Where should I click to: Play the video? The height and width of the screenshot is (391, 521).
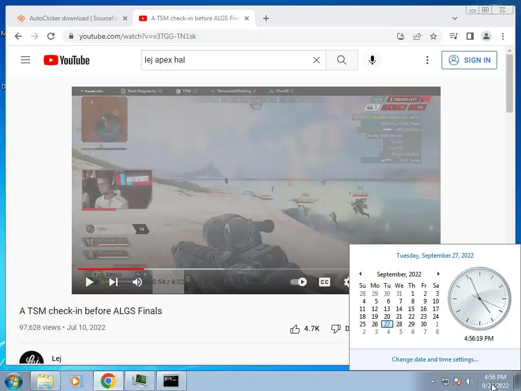[90, 282]
